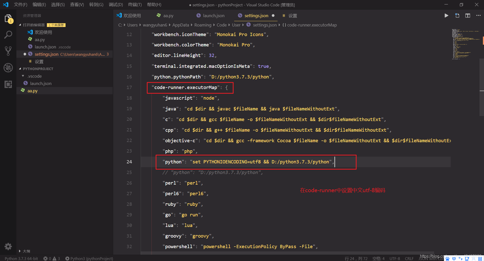Collapse the Open Editors section
Screen dimensions: 484x261
(20, 25)
